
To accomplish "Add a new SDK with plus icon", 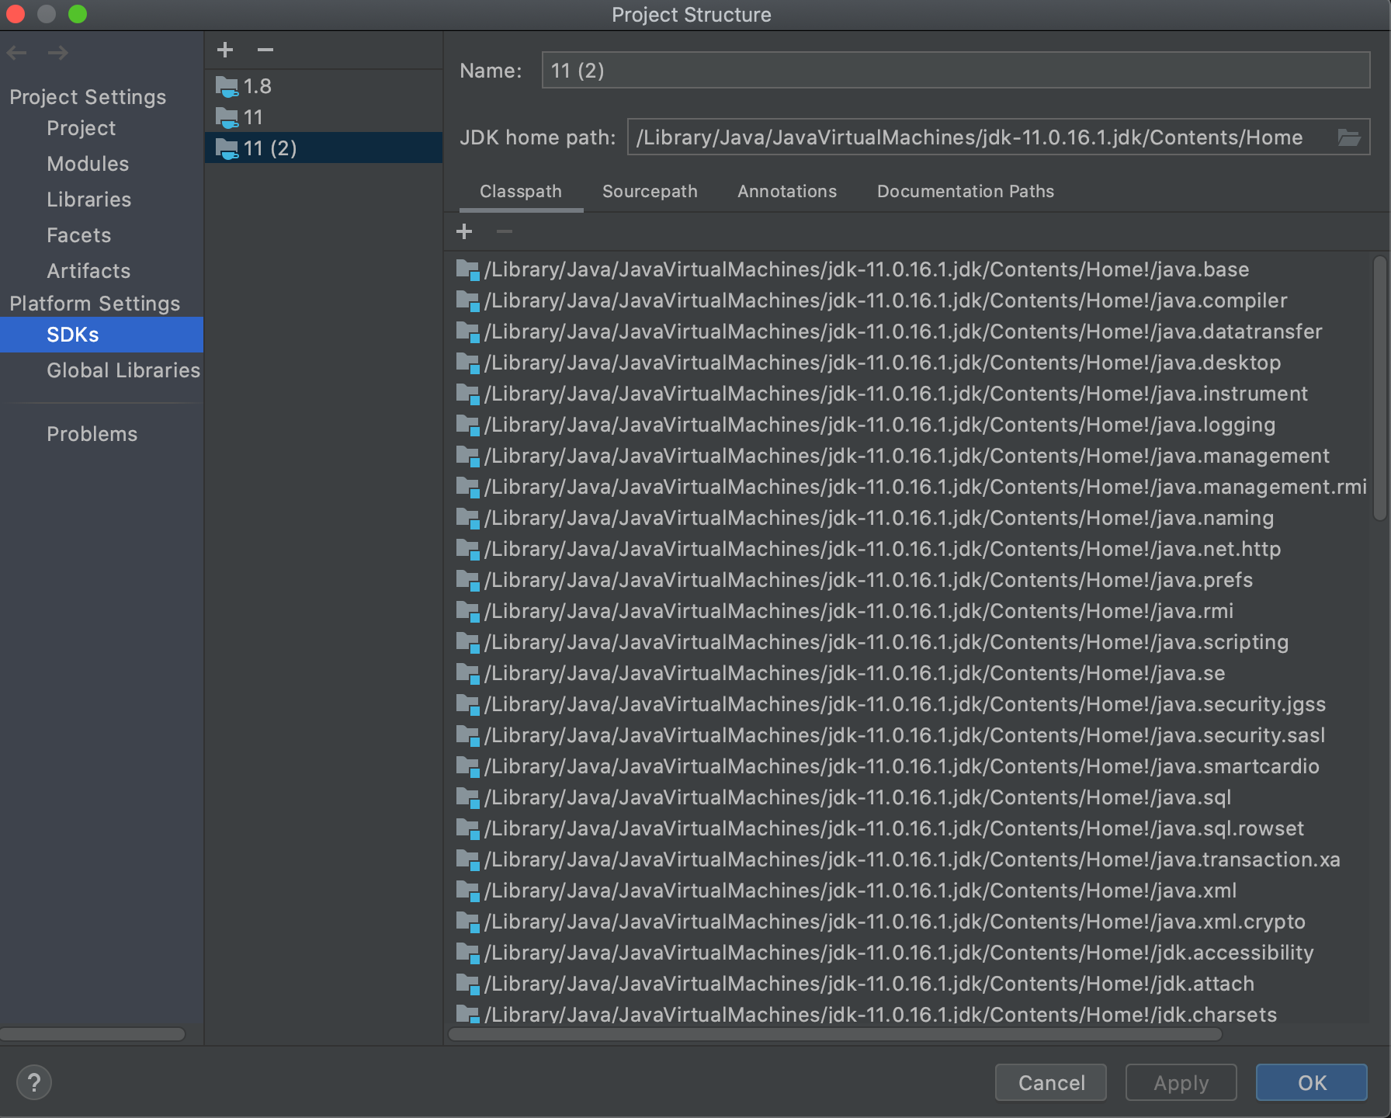I will click(x=225, y=50).
